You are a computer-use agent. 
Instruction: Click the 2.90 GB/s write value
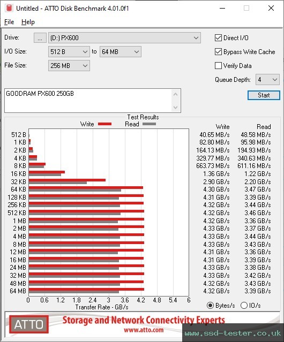point(216,181)
